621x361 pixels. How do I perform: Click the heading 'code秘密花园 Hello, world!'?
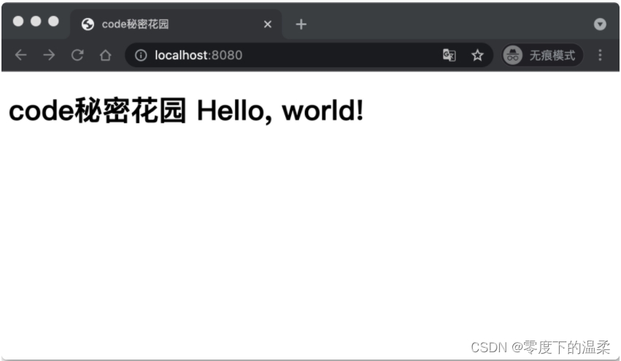coord(186,110)
